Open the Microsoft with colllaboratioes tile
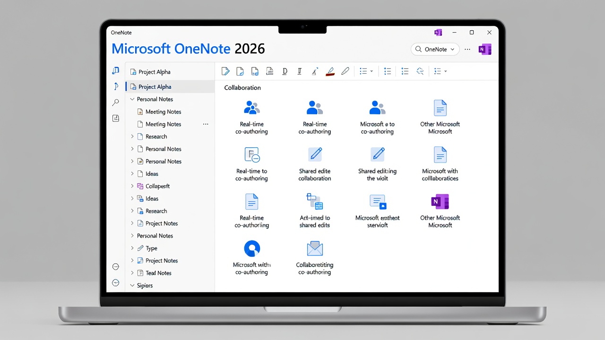605x340 pixels. click(440, 164)
